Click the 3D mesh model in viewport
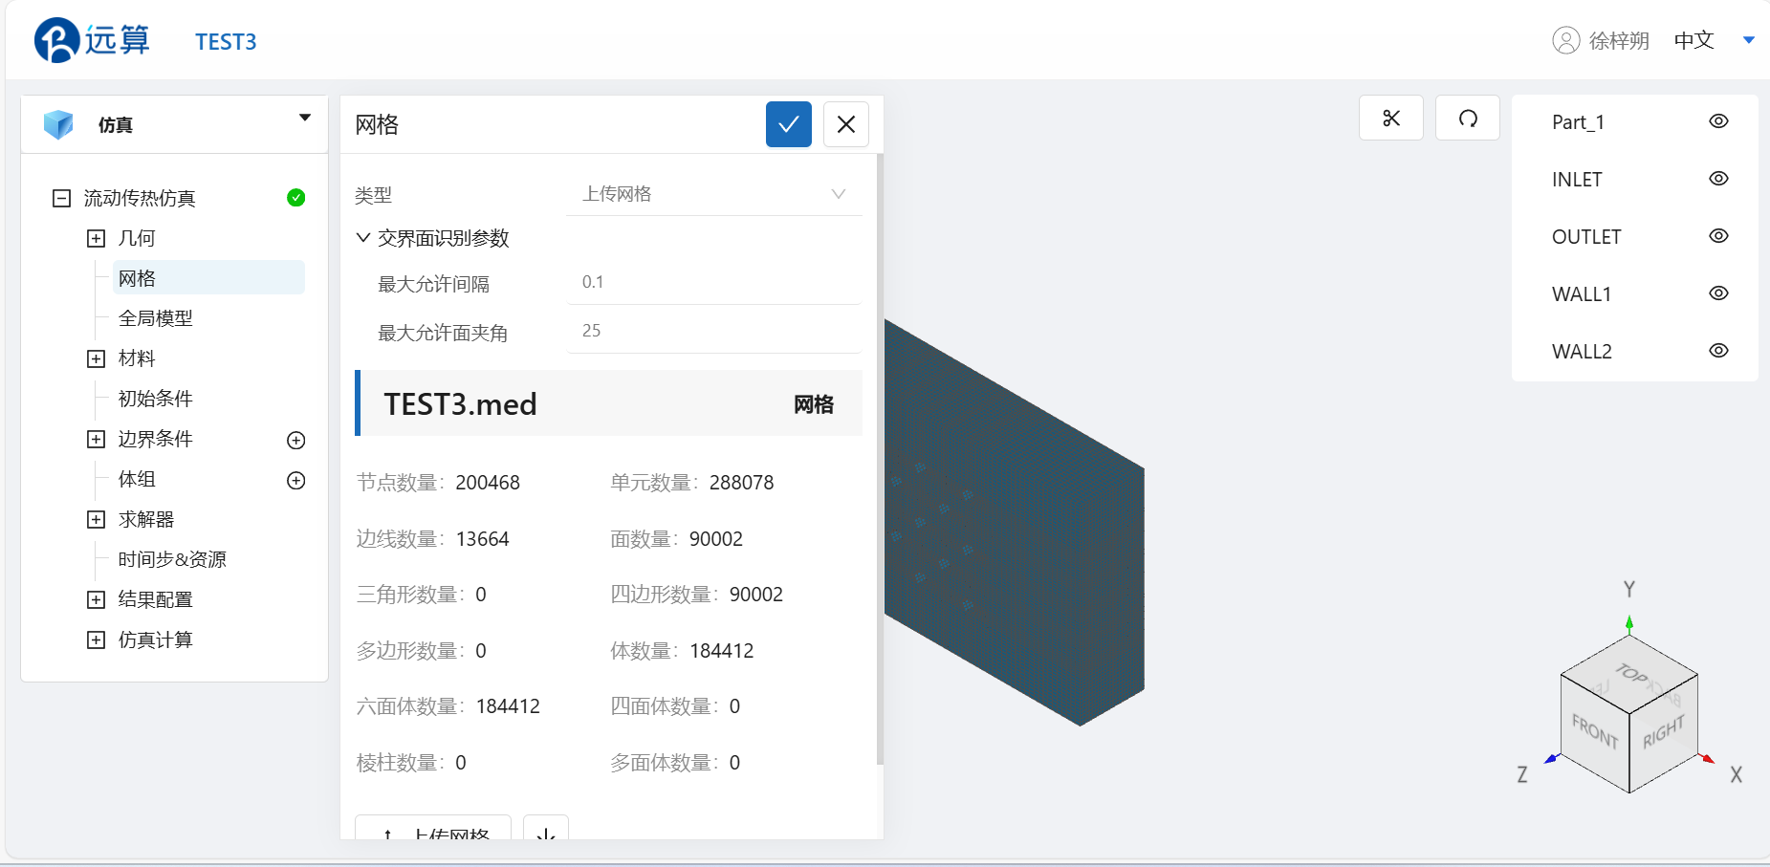This screenshot has height=867, width=1770. (1014, 521)
